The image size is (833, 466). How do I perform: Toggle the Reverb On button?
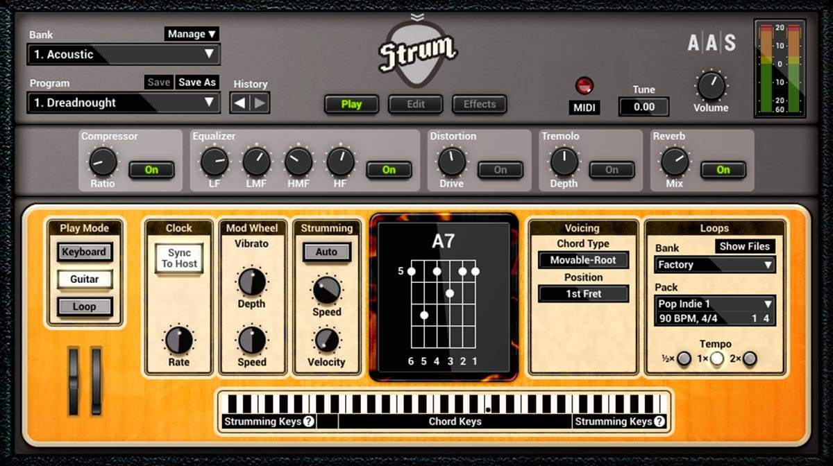(723, 170)
